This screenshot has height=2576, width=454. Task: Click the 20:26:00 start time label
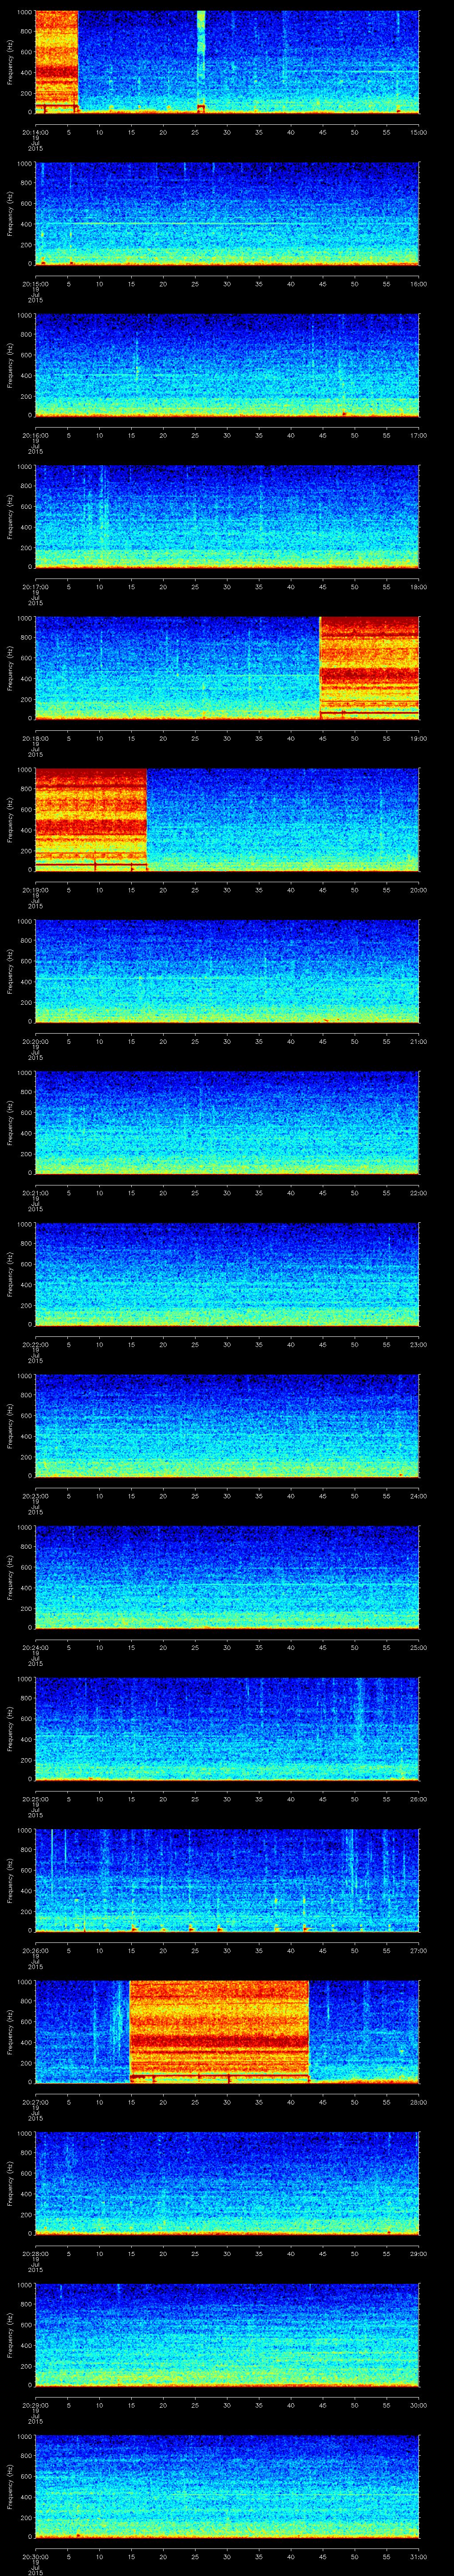(35, 1950)
